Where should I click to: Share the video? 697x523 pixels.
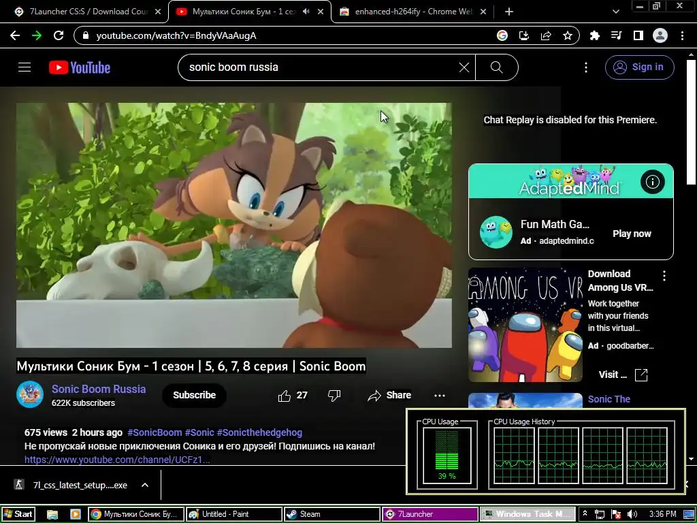pyautogui.click(x=389, y=396)
